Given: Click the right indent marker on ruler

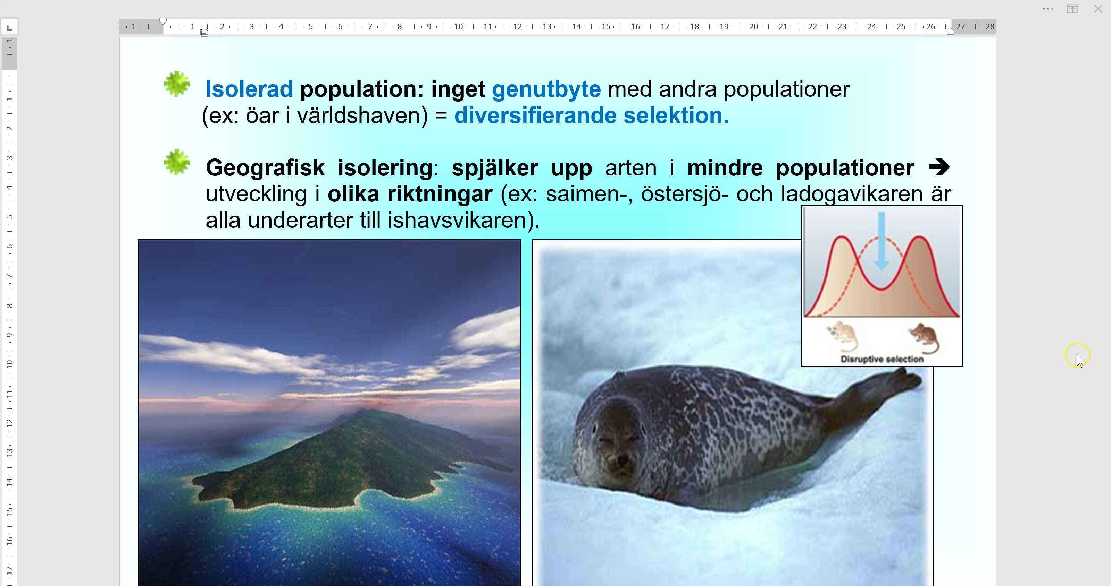Looking at the screenshot, I should 950,32.
